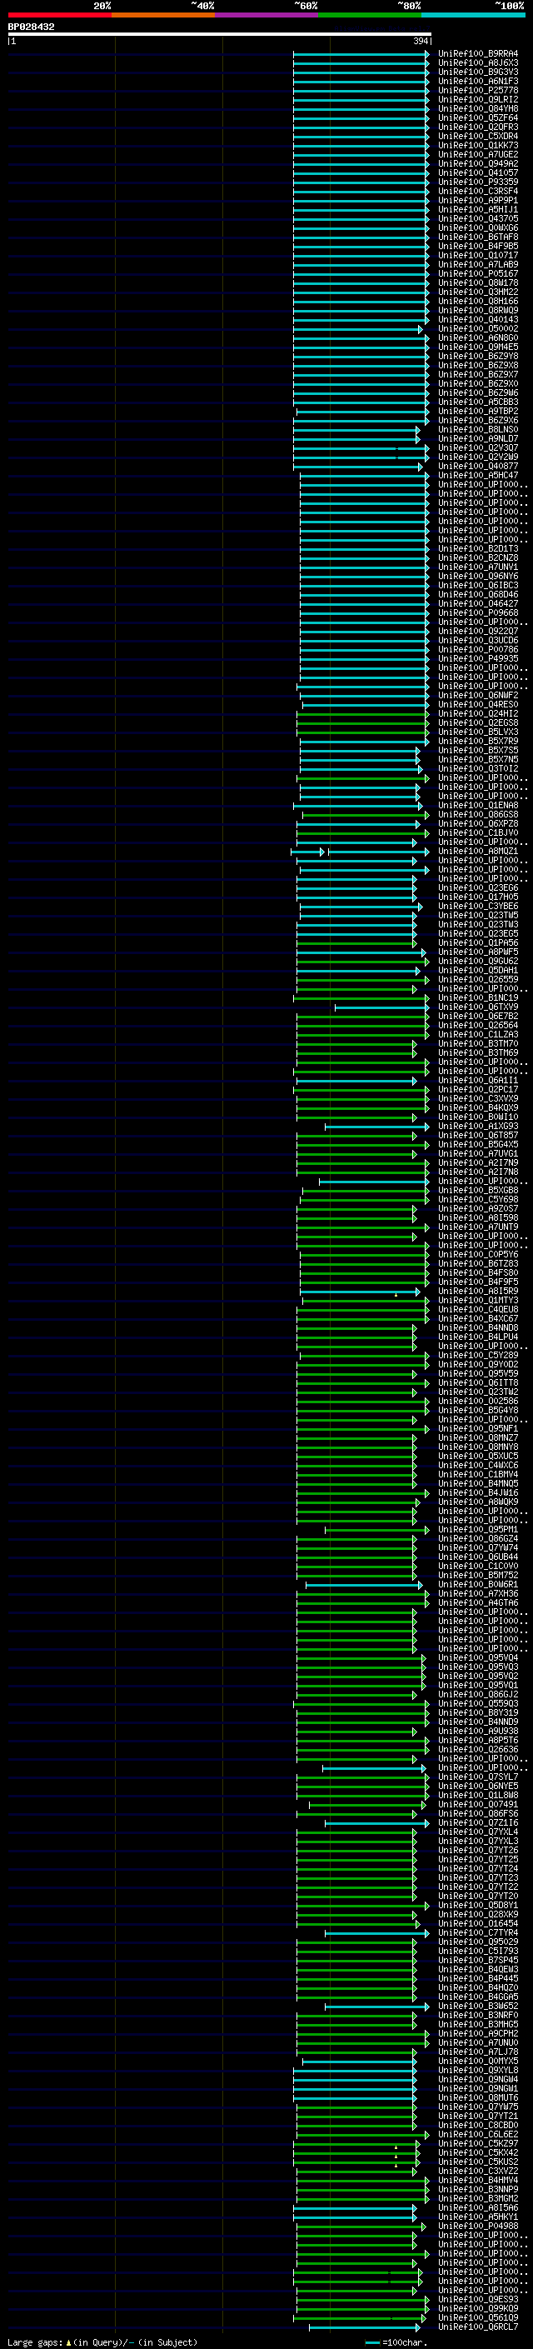Open hit UniRef100_A7UGE2

(477, 155)
